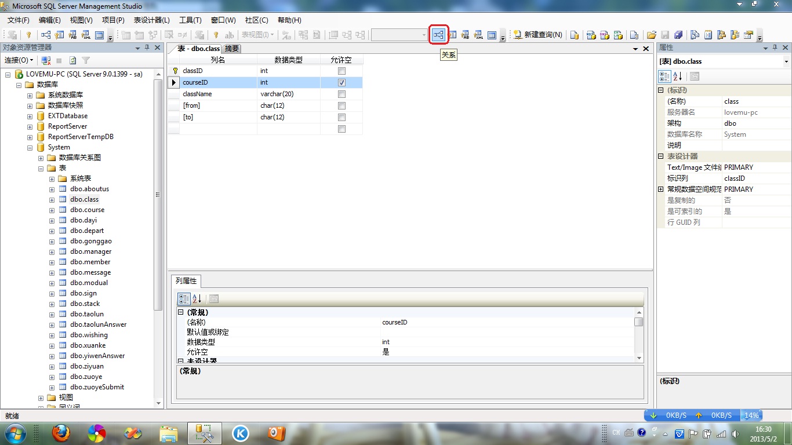This screenshot has height=445, width=792.
Task: Toggle allow-nulls checkbox for [to]
Action: 341,117
